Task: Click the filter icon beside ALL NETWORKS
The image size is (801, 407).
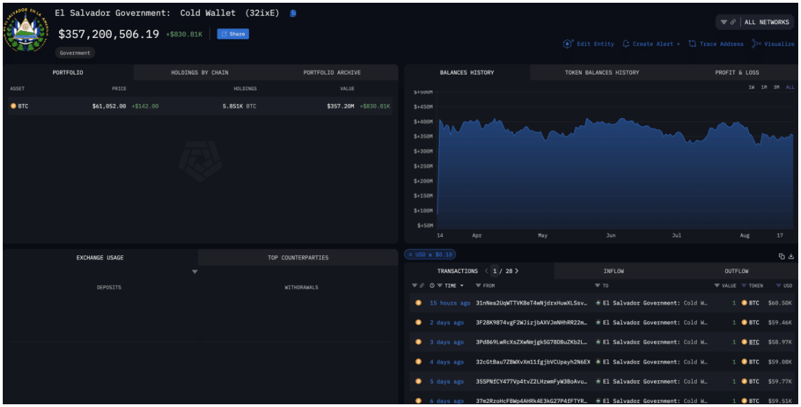Action: click(724, 22)
